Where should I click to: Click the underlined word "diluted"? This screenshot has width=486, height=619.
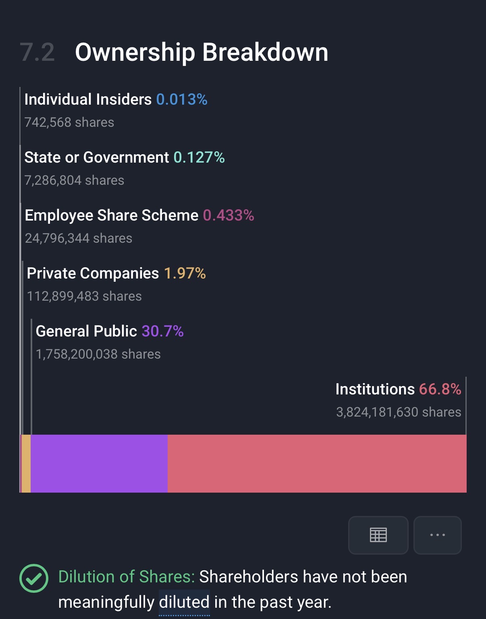tap(184, 602)
